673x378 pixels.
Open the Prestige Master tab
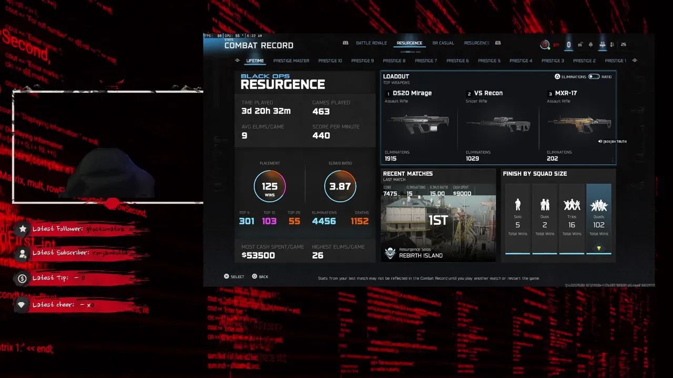291,61
